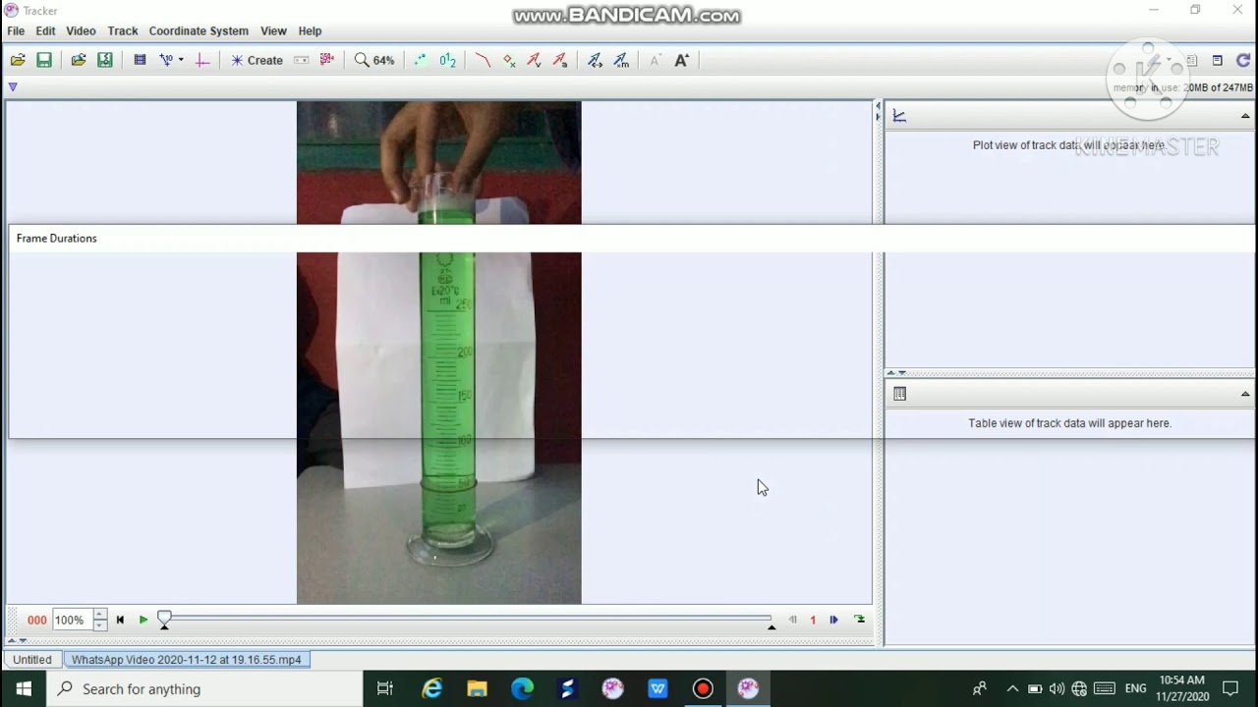
Task: Toggle the acceleration vectors icon
Action: [x=559, y=60]
